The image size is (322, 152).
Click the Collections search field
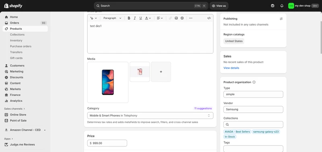tap(253, 125)
